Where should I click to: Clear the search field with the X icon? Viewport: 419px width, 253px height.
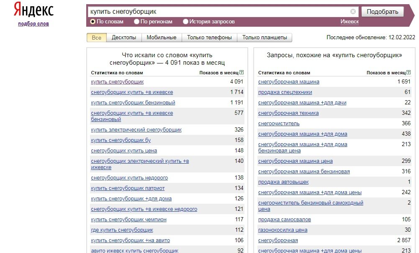(353, 11)
